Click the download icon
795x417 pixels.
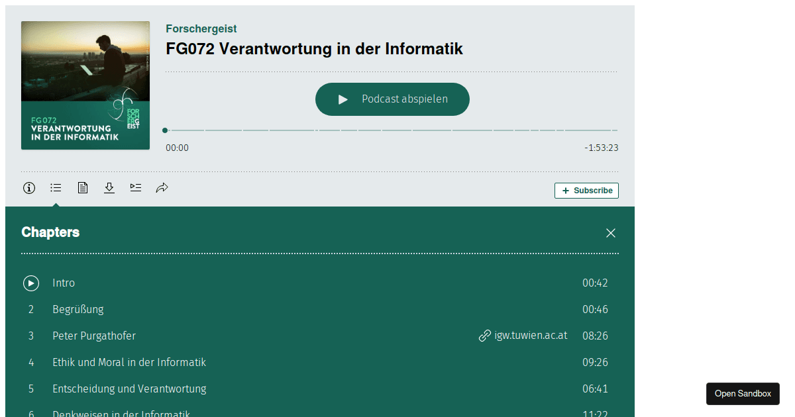pos(109,188)
